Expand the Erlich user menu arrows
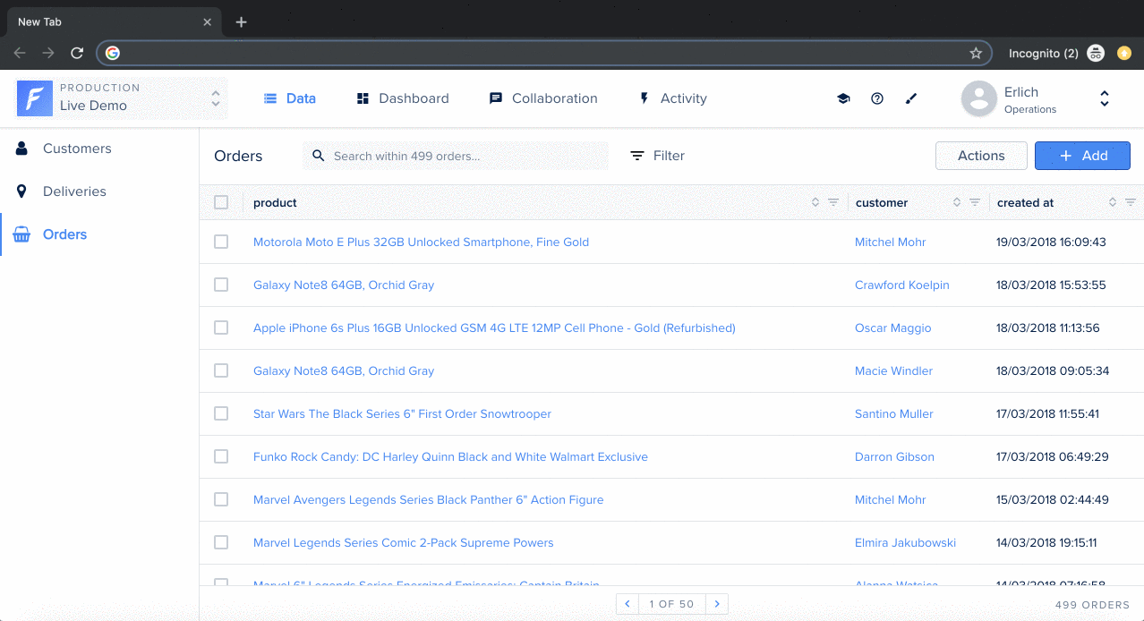Image resolution: width=1144 pixels, height=621 pixels. (1105, 98)
